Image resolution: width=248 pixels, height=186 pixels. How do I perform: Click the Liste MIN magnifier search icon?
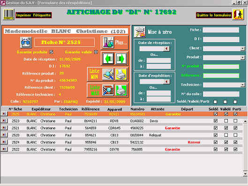click(x=108, y=74)
